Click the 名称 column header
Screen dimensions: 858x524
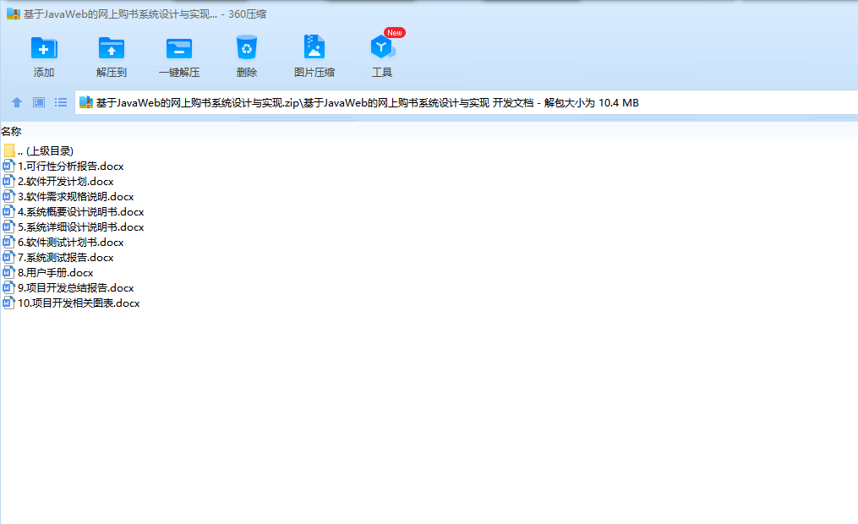click(11, 131)
